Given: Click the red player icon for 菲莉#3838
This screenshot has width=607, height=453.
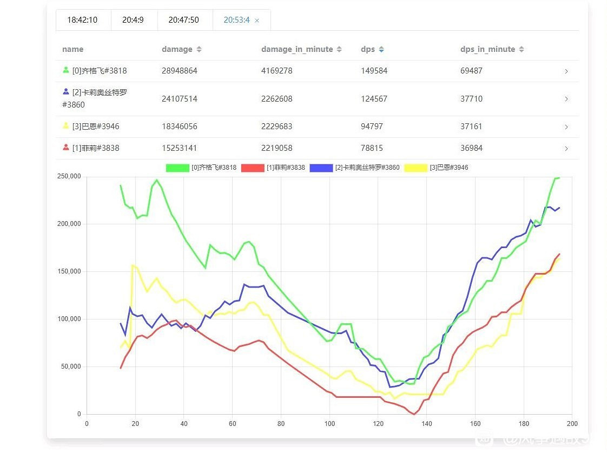Looking at the screenshot, I should [66, 147].
